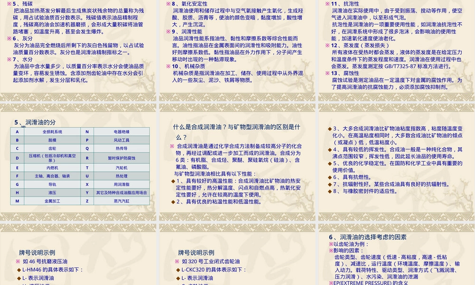Click table cell 用润滑脂 in row X
This screenshot has width=475, height=285.
point(122,184)
